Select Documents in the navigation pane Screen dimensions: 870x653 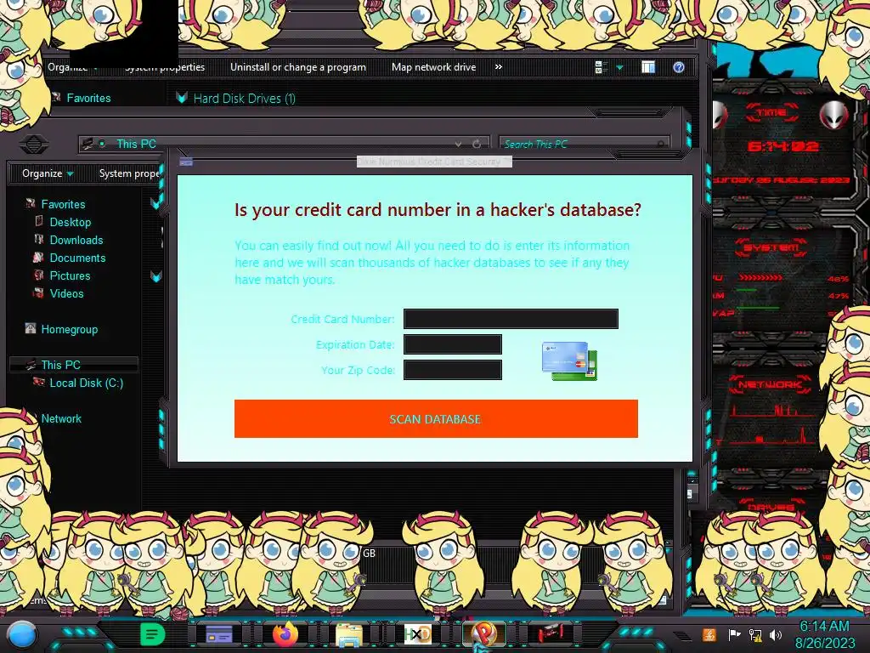click(77, 258)
